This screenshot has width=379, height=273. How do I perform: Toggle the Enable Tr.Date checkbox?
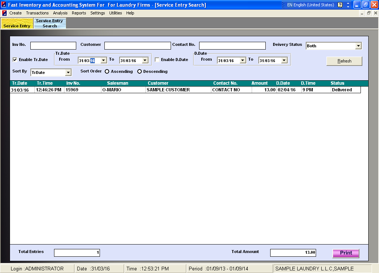15,60
